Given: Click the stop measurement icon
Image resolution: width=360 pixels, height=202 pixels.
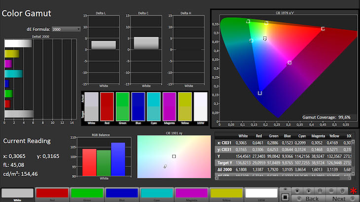Looking at the screenshot, I should pos(297,191).
